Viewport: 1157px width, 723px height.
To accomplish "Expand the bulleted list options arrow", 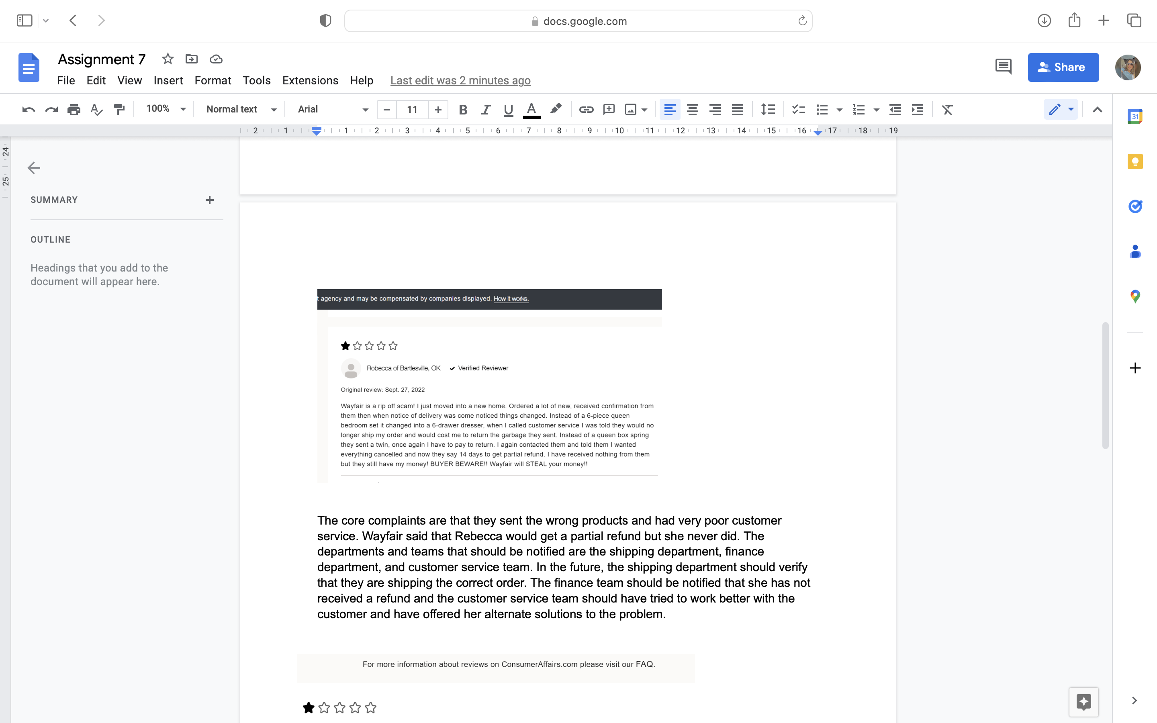I will tap(840, 110).
